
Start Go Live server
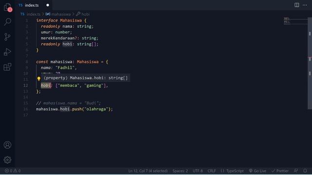(257, 171)
